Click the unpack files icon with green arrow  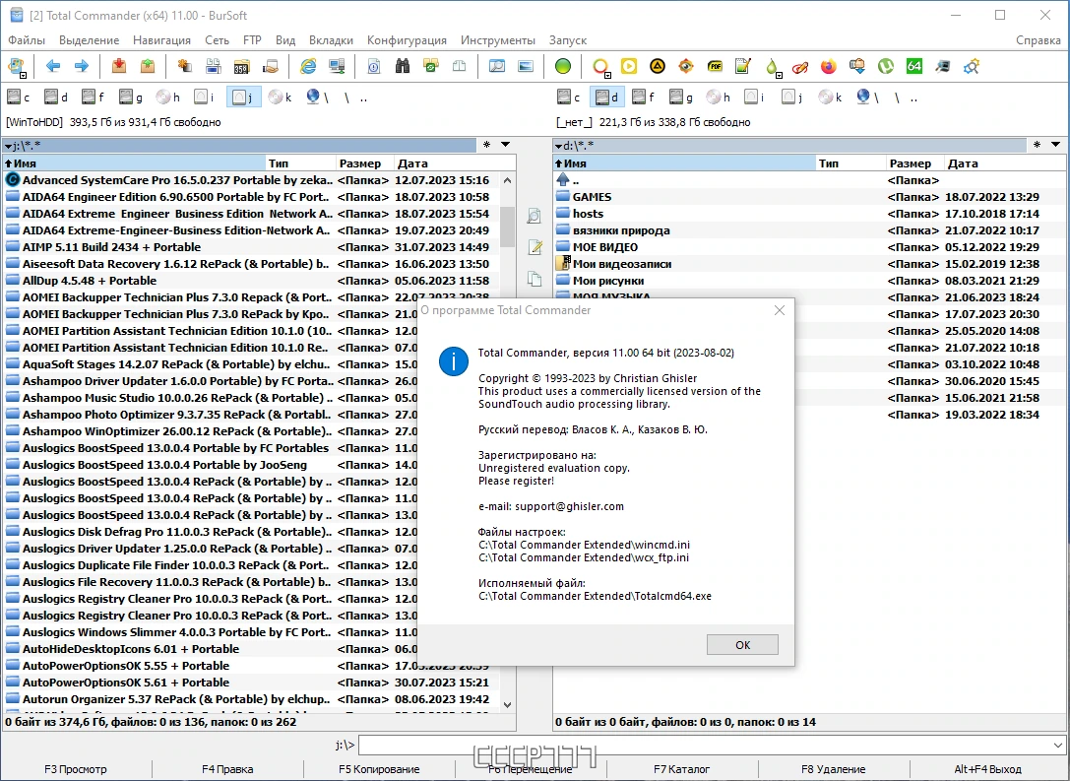point(148,66)
